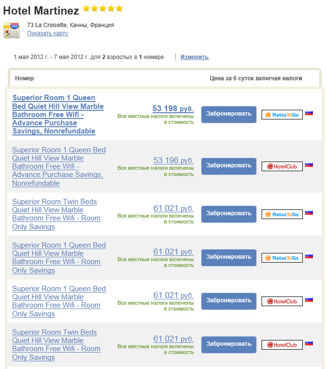Click HotelClub logo for the Twin Beds room
The width and height of the screenshot is (326, 369).
[x=282, y=345]
